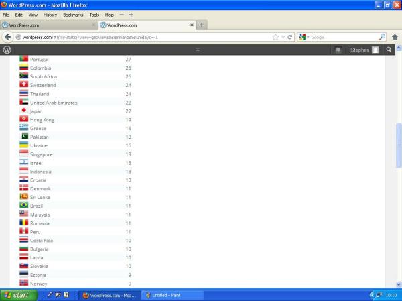Viewport: 402px width, 301px height.
Task: Open the File menu
Action: tap(6, 15)
